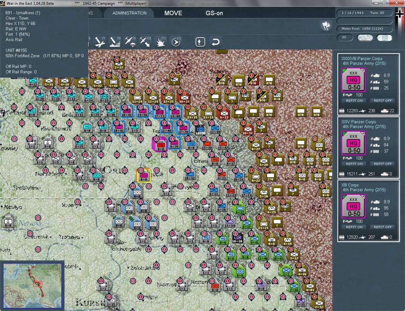405x311 pixels.
Task: Click REFIT OFF for XIII Corps
Action: 382,227
